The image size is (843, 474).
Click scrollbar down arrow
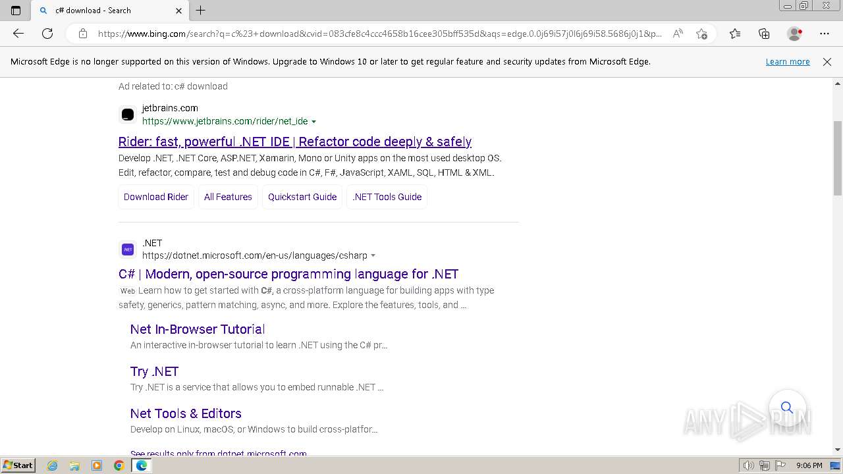[x=838, y=450]
